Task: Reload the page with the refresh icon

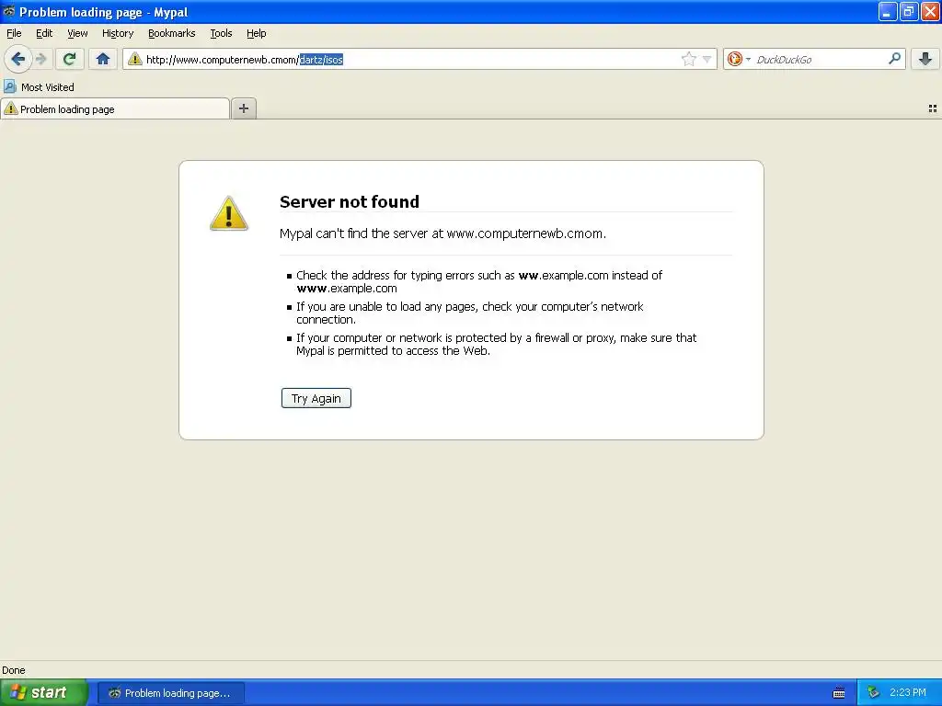Action: click(70, 59)
